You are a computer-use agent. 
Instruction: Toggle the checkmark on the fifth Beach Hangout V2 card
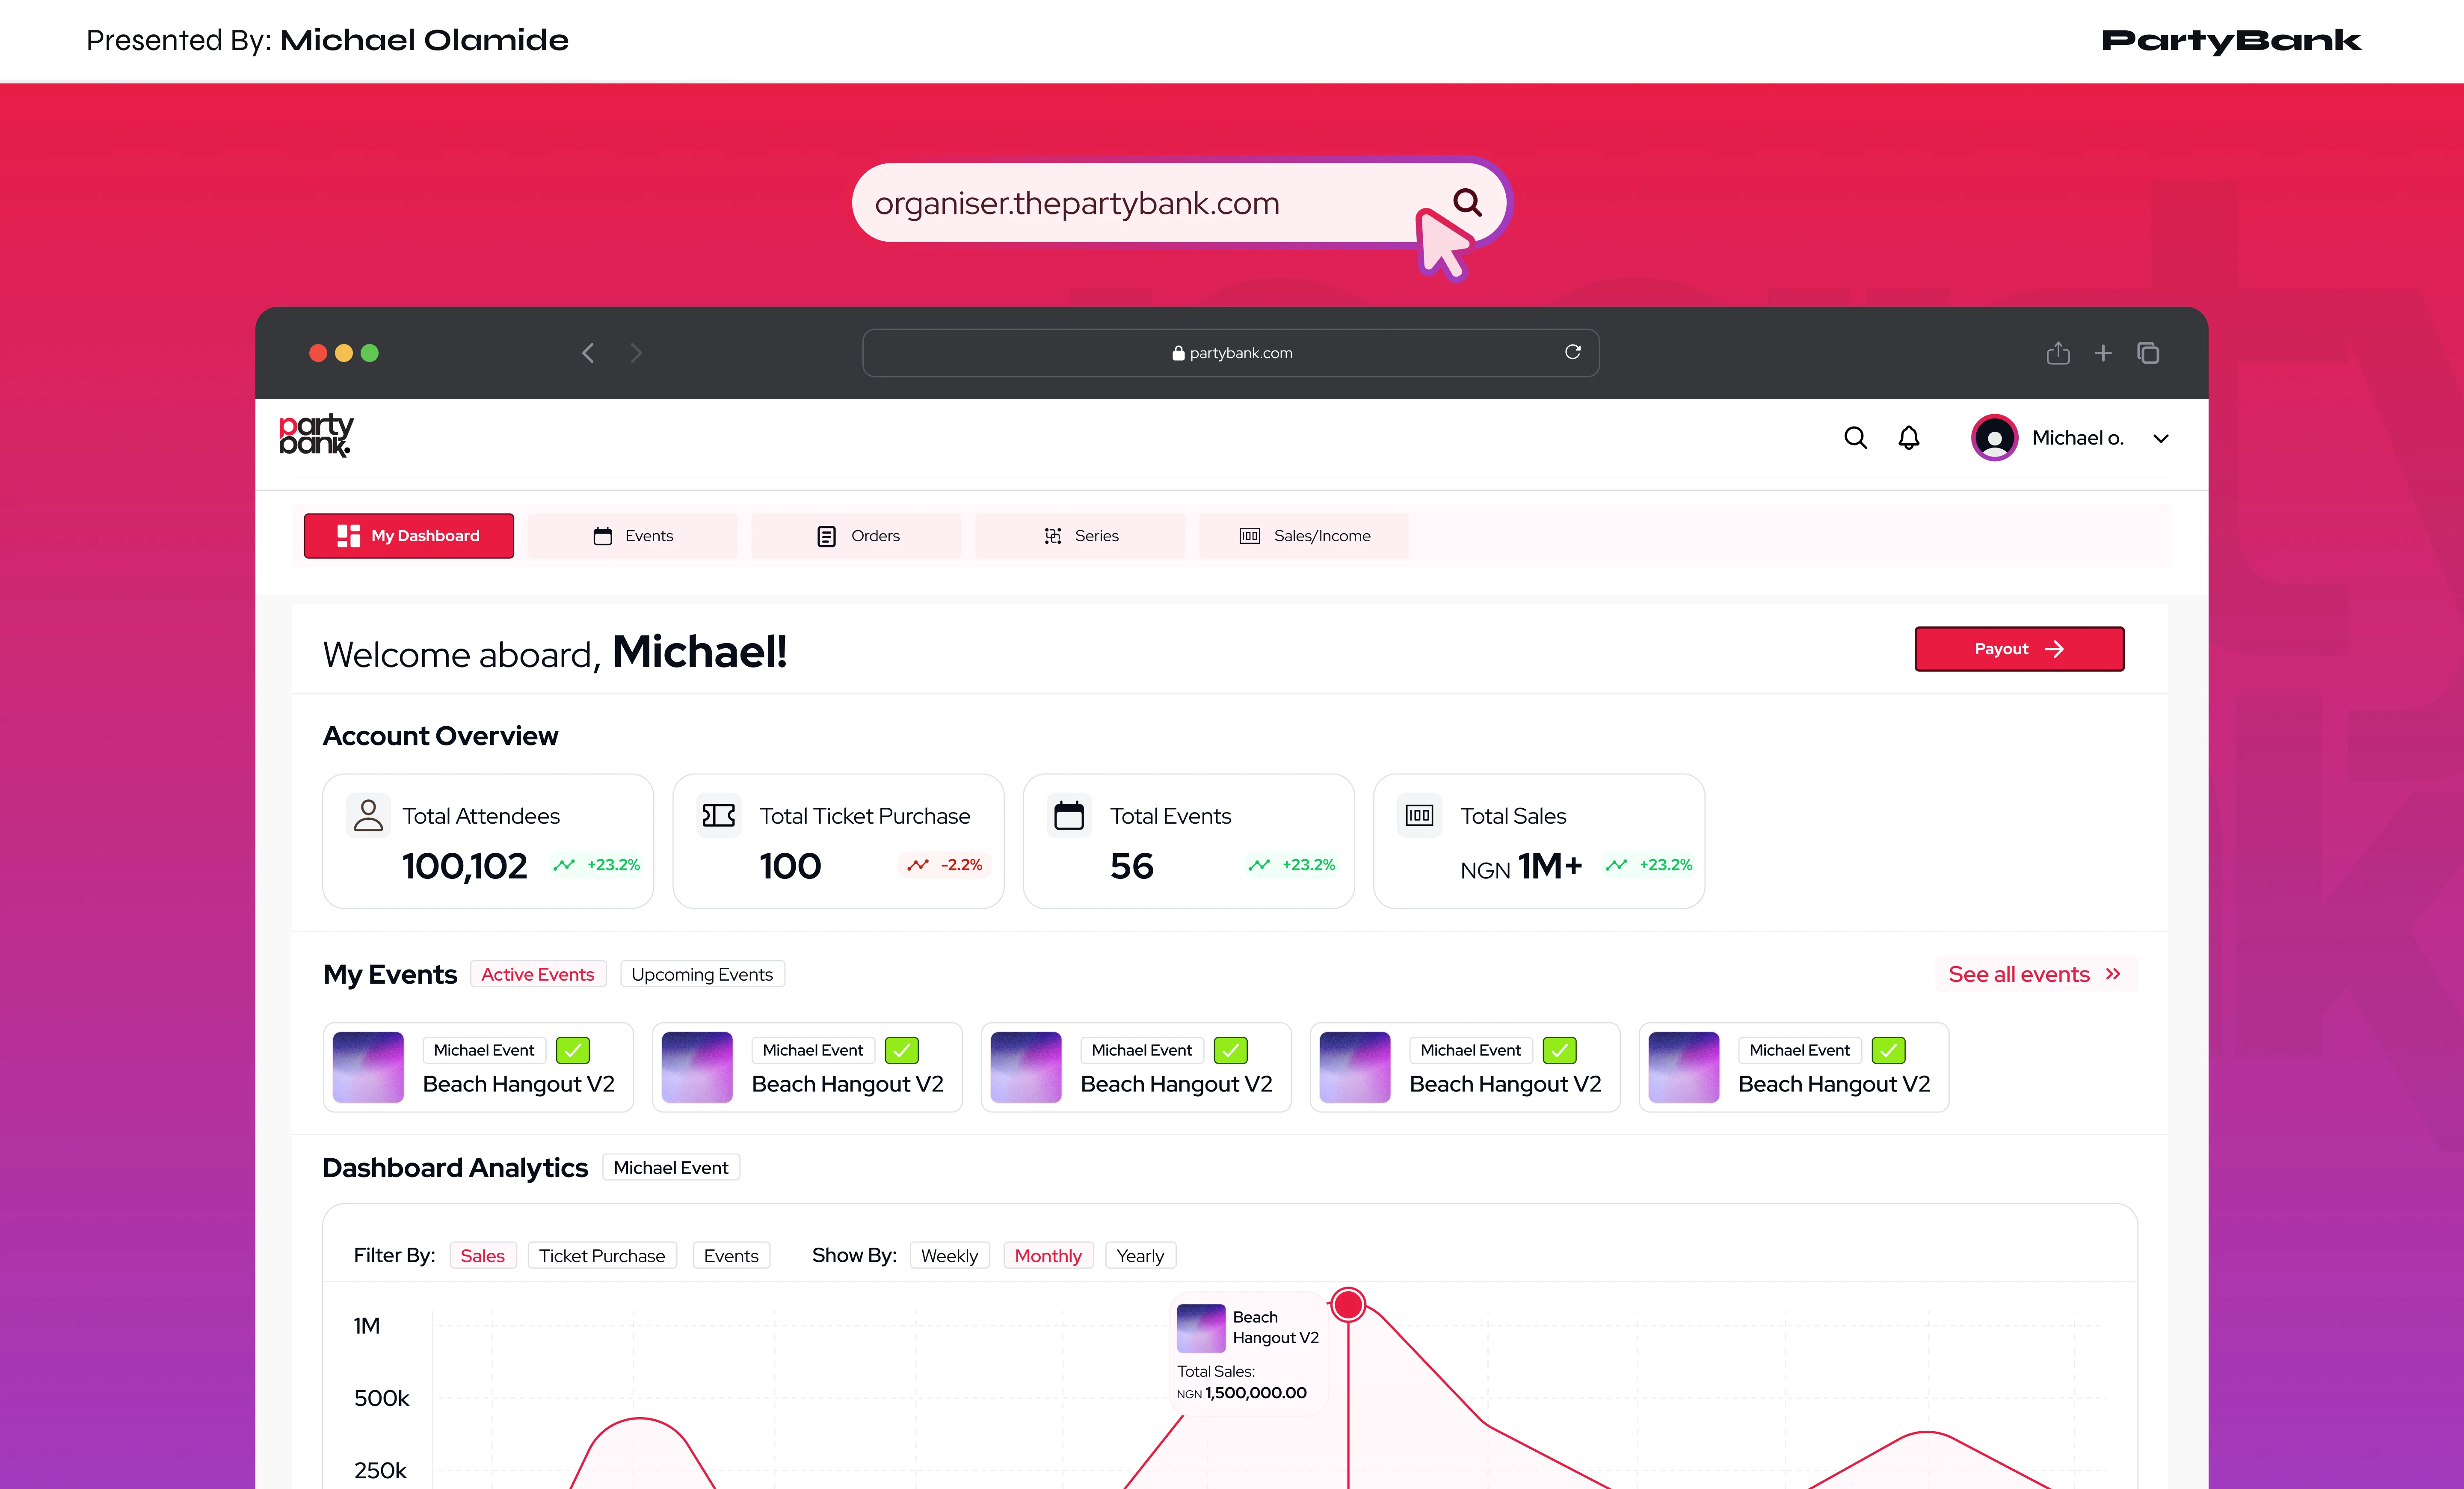[x=1889, y=1050]
